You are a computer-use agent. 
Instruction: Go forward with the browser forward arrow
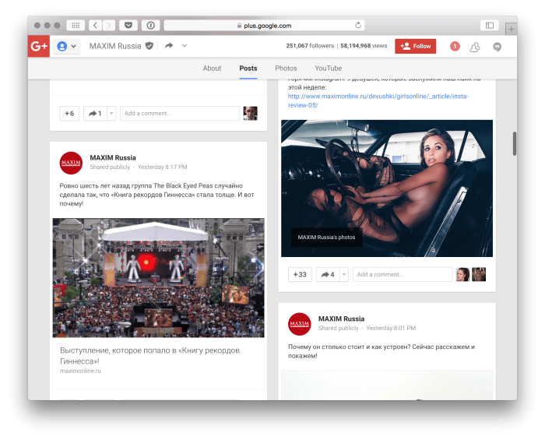pyautogui.click(x=108, y=26)
